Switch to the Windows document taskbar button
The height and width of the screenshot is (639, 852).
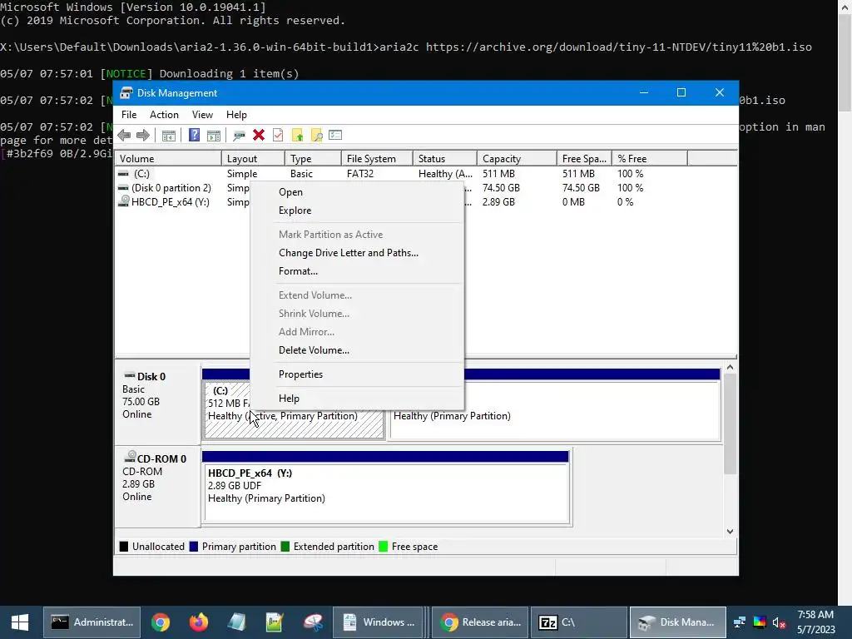[378, 622]
